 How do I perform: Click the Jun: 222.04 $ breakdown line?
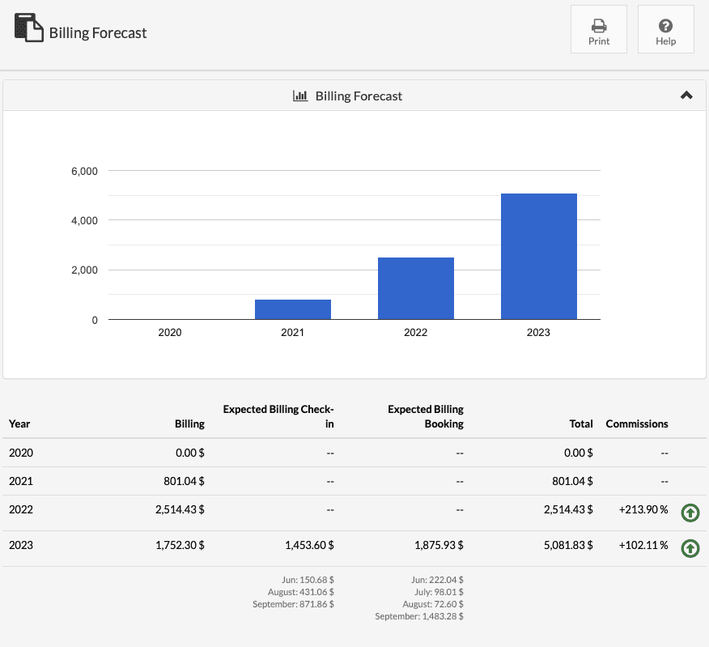point(437,580)
